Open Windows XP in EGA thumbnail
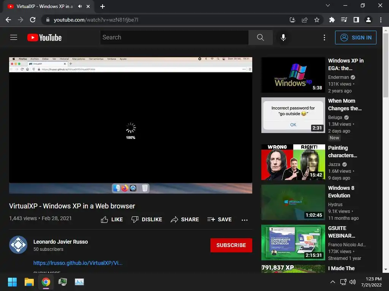The width and height of the screenshot is (389, 291). (293, 75)
